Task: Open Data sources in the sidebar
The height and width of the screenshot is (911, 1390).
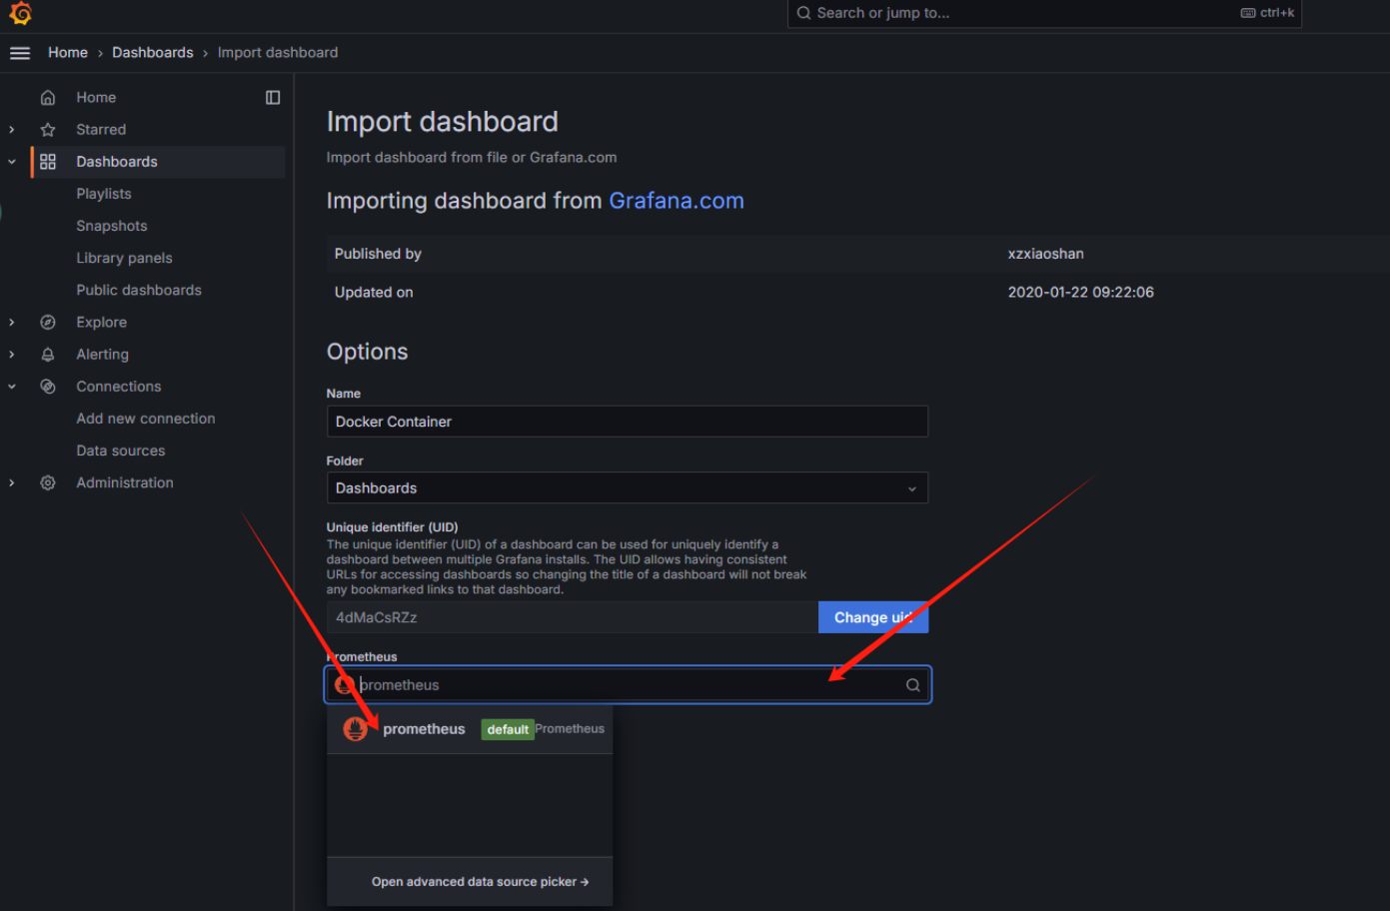Action: 121,451
